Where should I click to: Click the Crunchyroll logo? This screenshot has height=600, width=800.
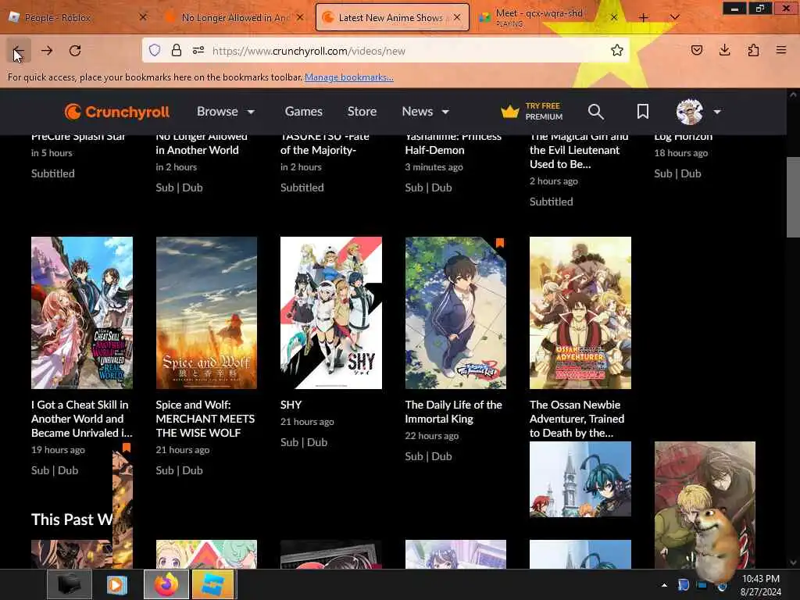(x=117, y=112)
